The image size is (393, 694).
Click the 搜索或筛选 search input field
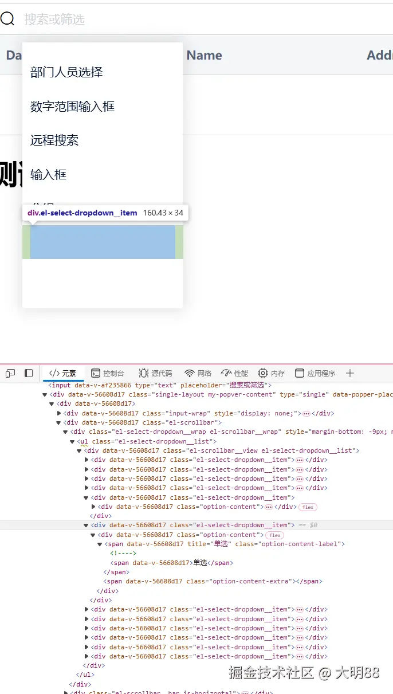[172, 19]
